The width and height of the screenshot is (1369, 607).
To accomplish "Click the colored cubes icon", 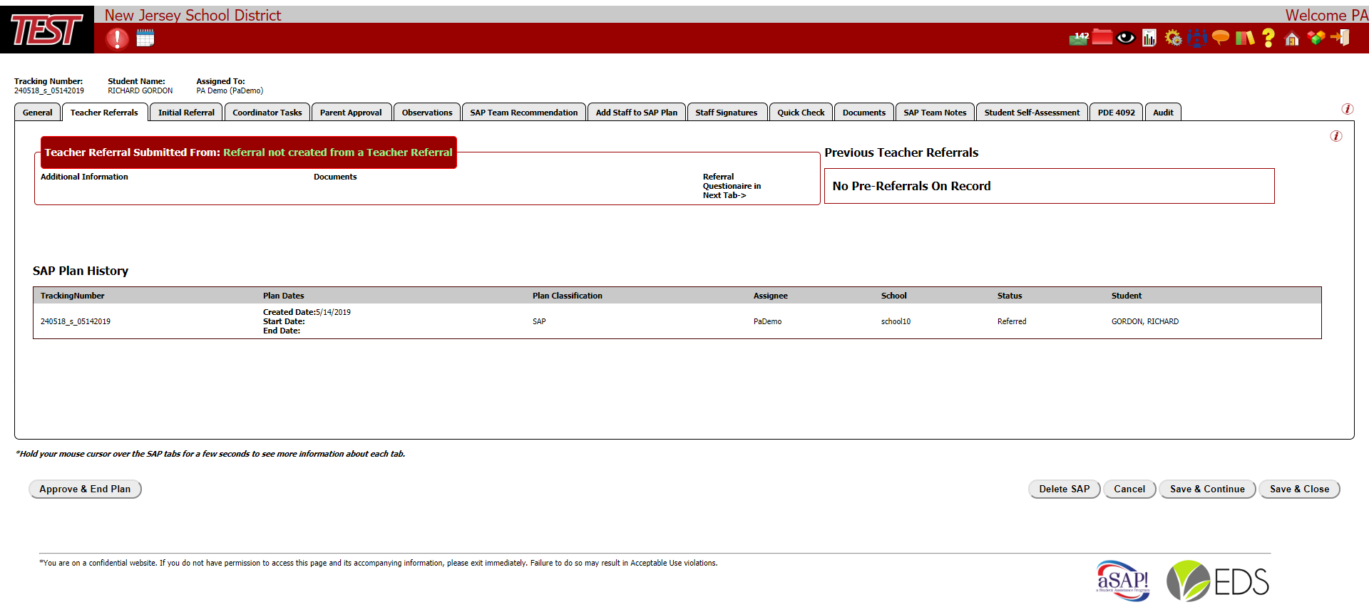I will point(1316,38).
